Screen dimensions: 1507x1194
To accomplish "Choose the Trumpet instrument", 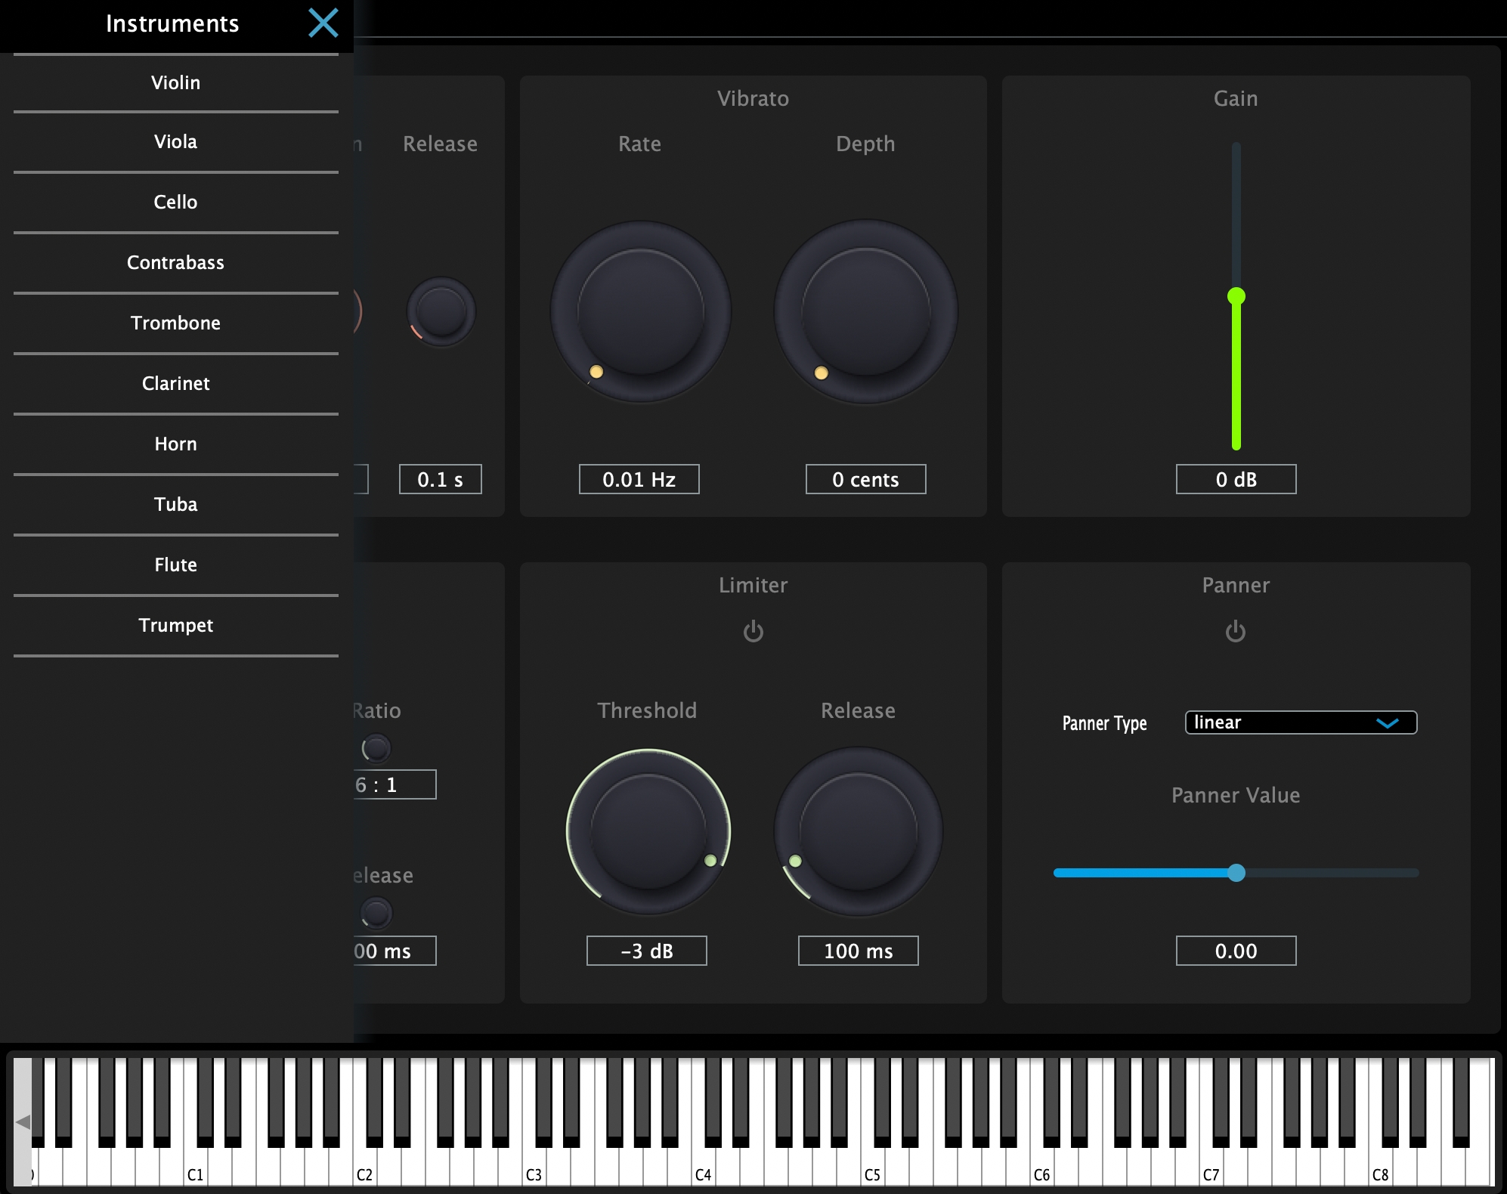I will click(x=175, y=626).
